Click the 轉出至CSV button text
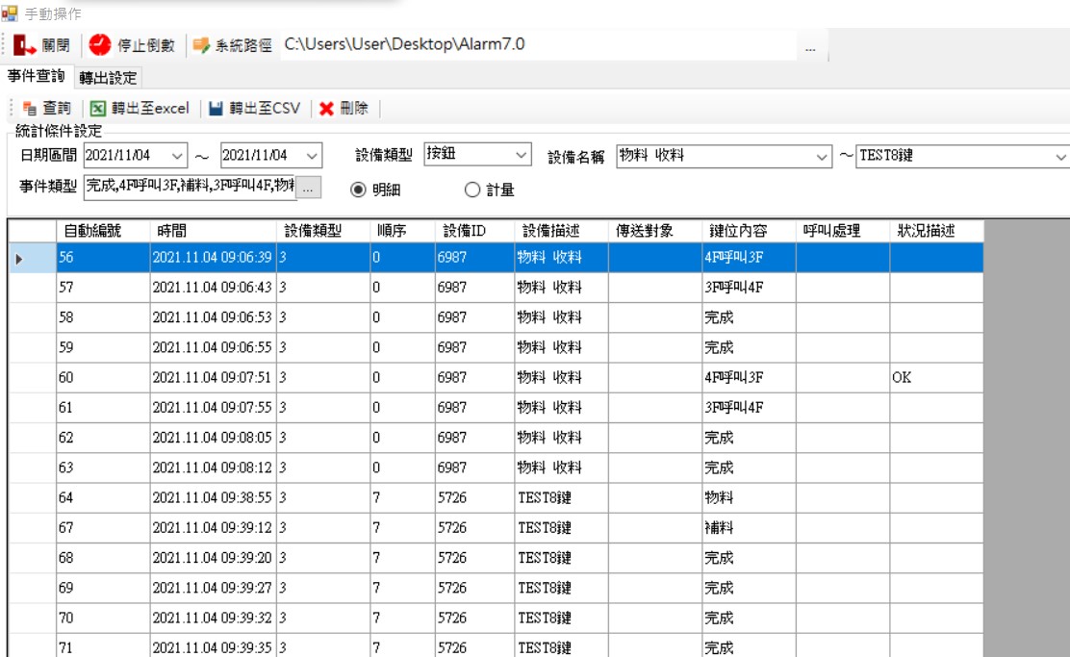1070x657 pixels. pos(265,109)
